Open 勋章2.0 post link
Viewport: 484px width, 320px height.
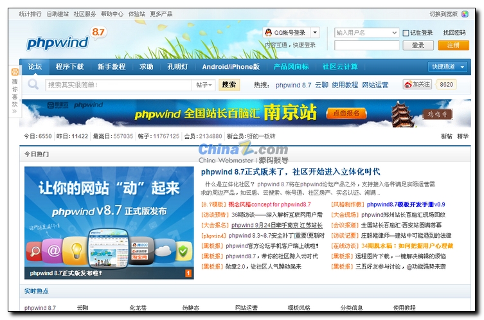[264, 267]
